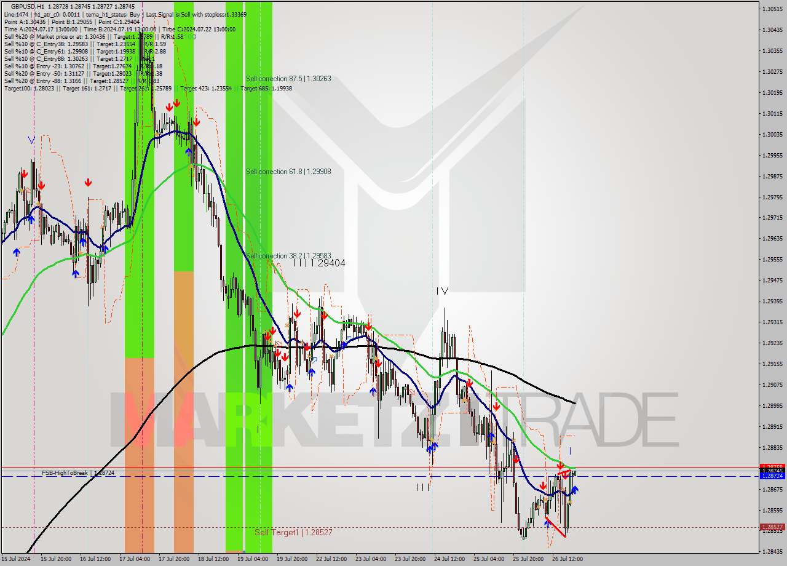Click the Sell correction 61.8 | 1.29908 label
Image resolution: width=787 pixels, height=566 pixels.
[x=288, y=172]
